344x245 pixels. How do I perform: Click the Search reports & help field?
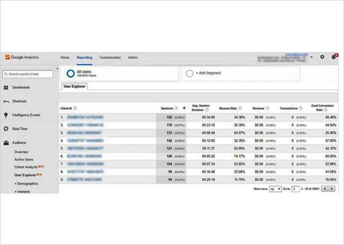27,74
